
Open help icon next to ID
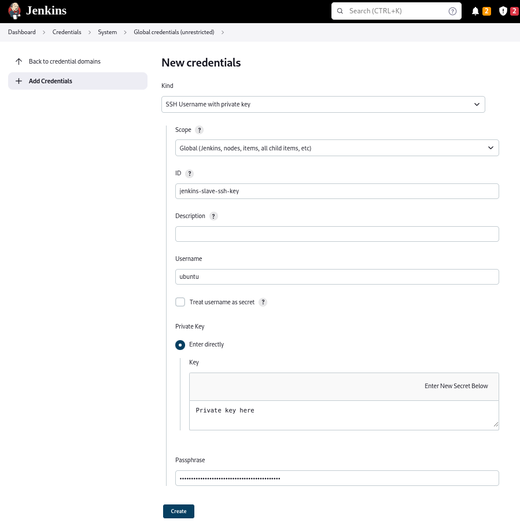tap(190, 174)
